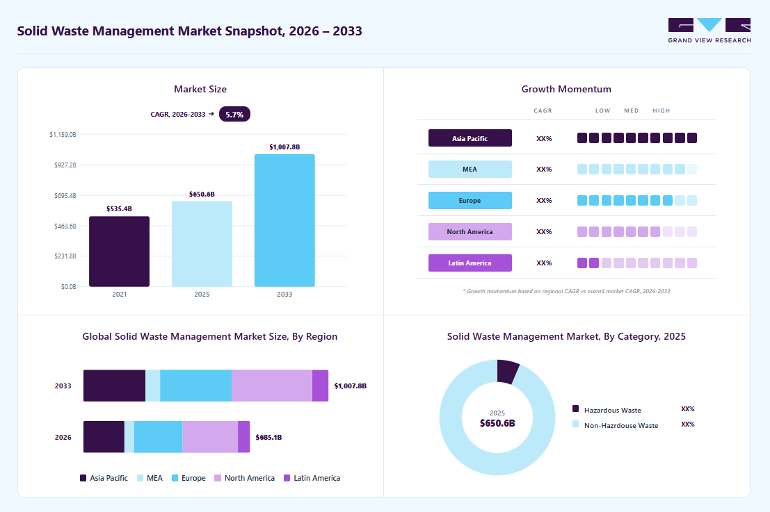The image size is (770, 512).
Task: Click the Europe region label
Action: pyautogui.click(x=470, y=201)
